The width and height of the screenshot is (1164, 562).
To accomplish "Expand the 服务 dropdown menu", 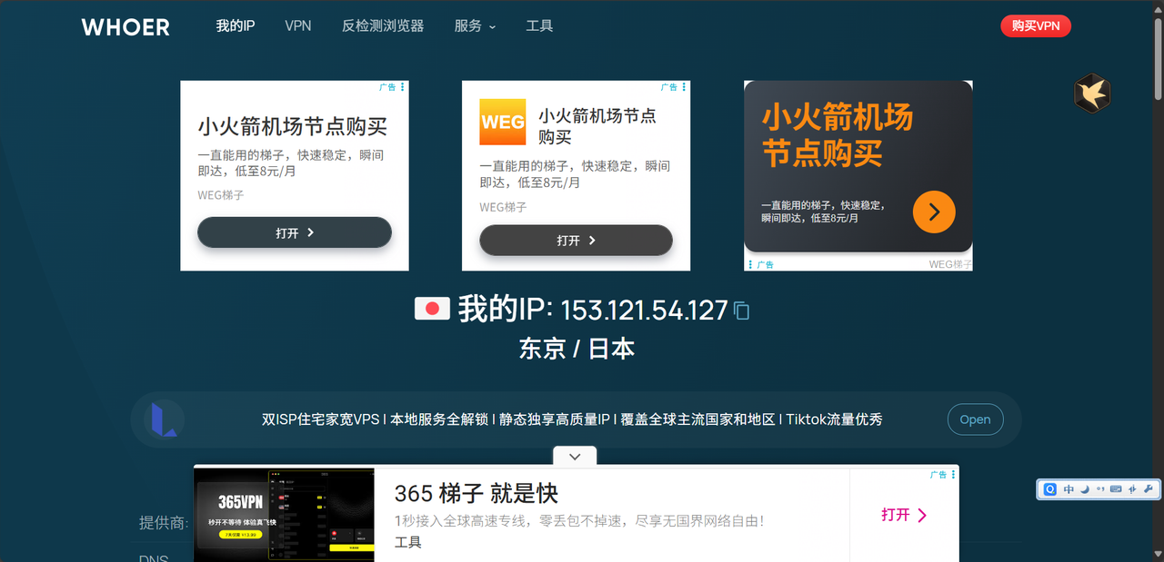I will pyautogui.click(x=475, y=26).
